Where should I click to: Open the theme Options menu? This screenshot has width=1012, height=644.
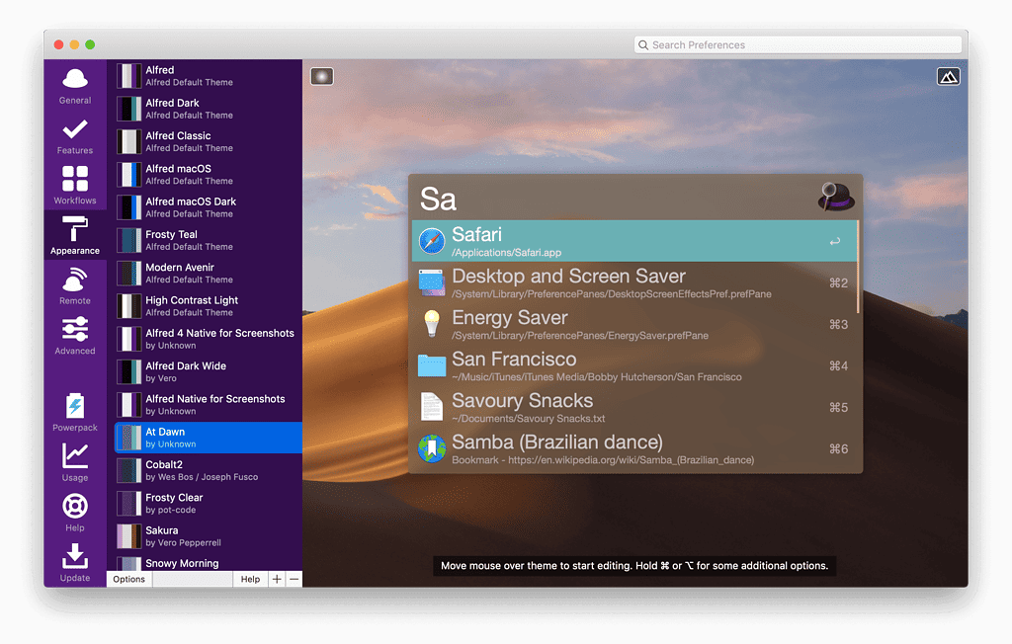(129, 579)
